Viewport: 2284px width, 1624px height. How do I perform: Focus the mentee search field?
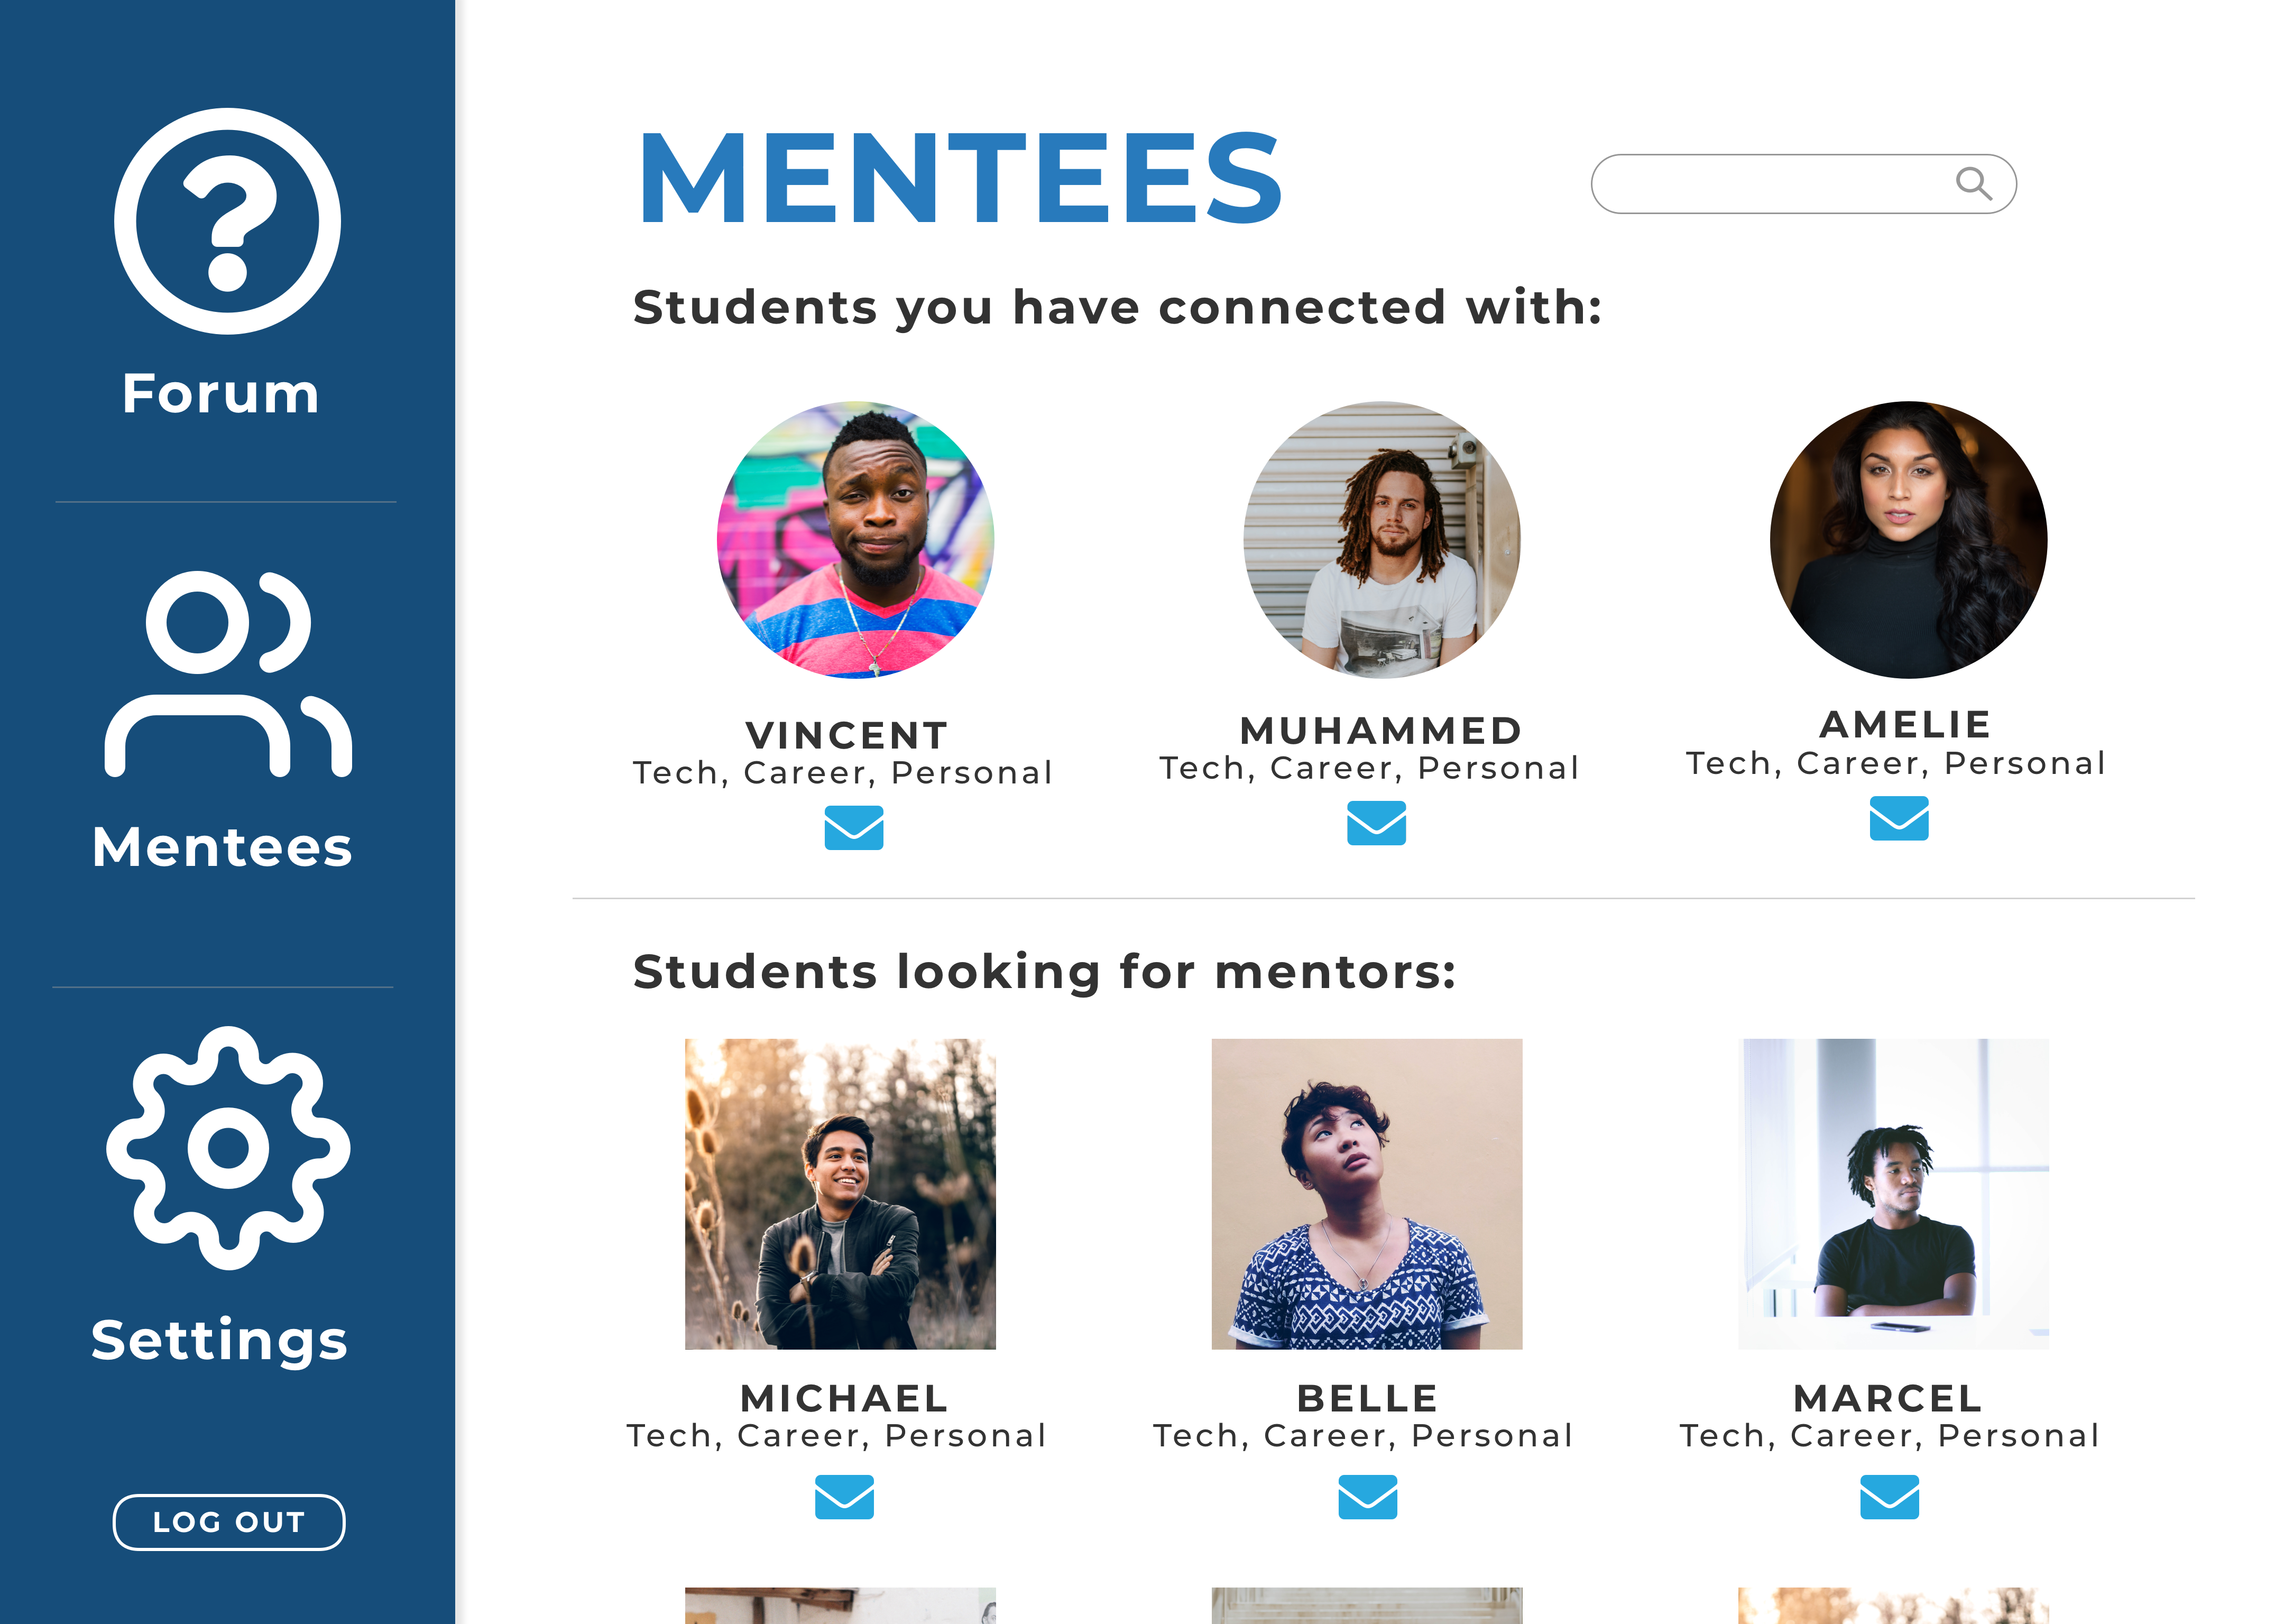pos(1770,184)
